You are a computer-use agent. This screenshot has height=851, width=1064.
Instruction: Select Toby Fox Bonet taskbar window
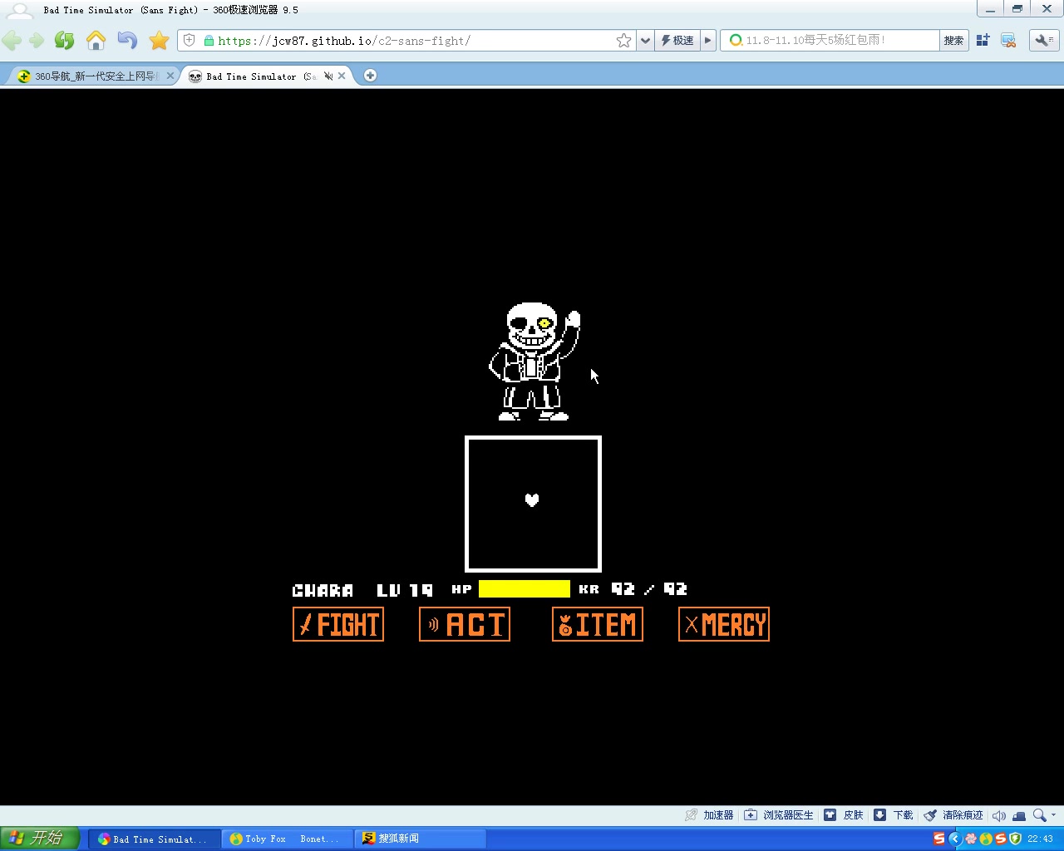coord(287,839)
